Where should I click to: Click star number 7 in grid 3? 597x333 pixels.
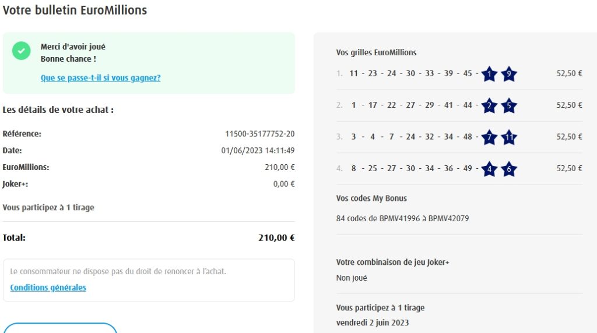(489, 137)
